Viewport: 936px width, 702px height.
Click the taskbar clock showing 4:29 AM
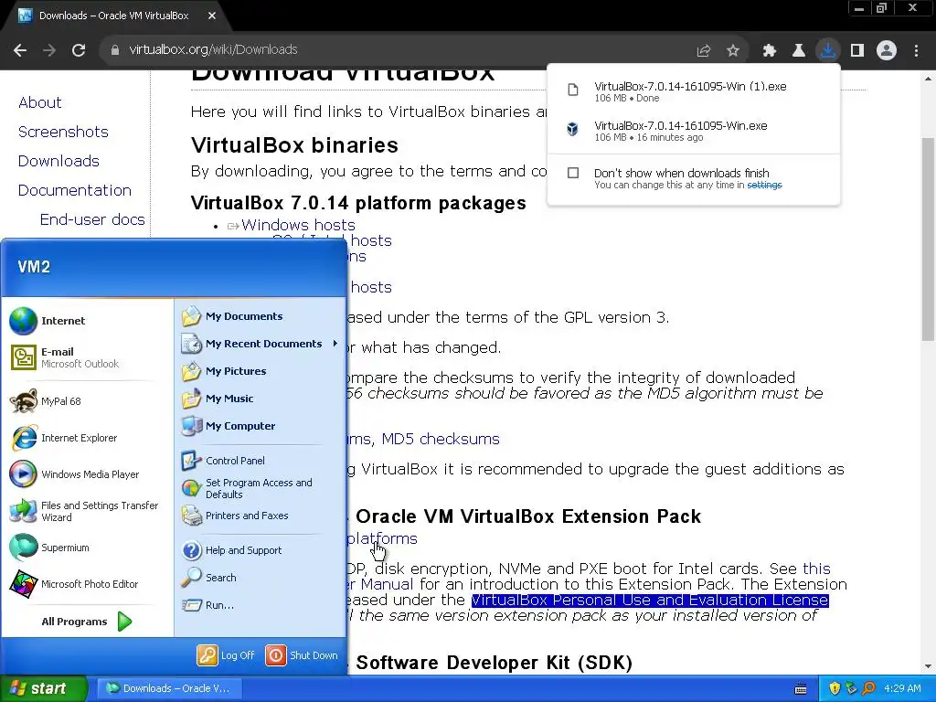pyautogui.click(x=902, y=688)
